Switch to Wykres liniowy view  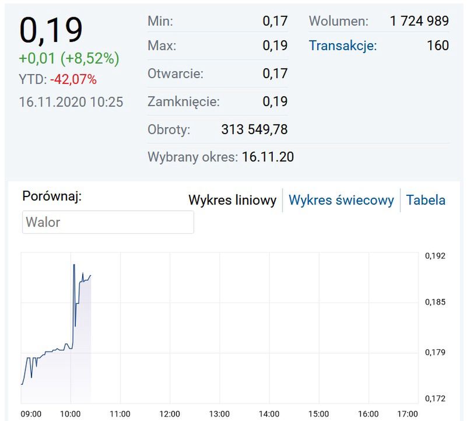pyautogui.click(x=232, y=201)
